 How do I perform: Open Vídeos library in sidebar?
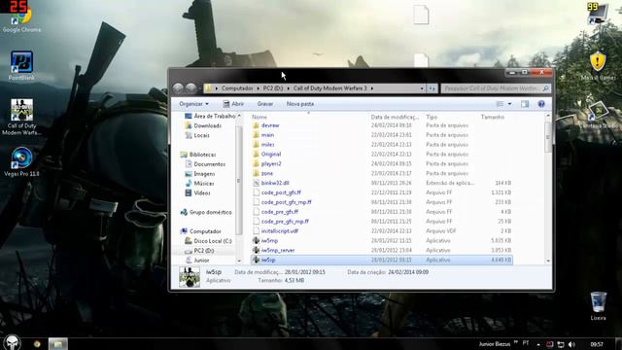(197, 192)
